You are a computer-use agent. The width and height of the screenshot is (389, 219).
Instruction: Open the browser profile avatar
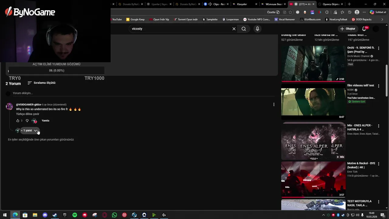click(357, 12)
